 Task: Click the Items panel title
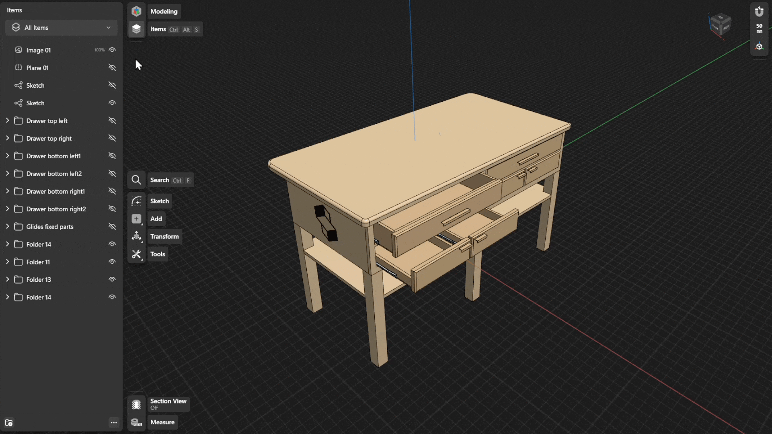pyautogui.click(x=14, y=10)
